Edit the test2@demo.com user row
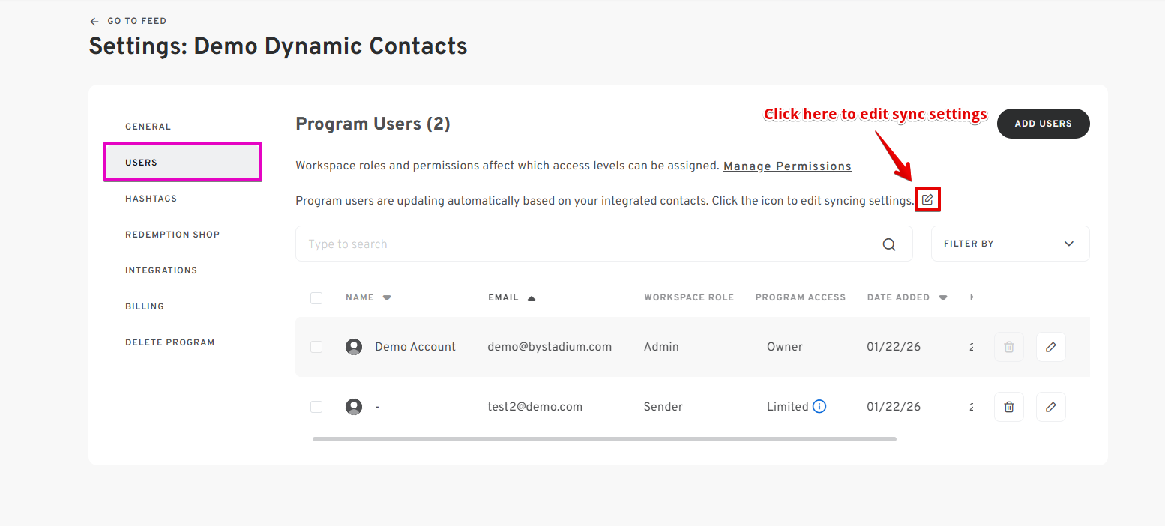This screenshot has width=1165, height=526. click(x=1051, y=407)
